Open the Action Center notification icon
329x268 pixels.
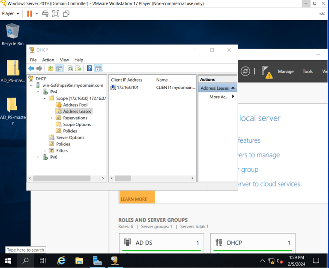click(x=316, y=261)
